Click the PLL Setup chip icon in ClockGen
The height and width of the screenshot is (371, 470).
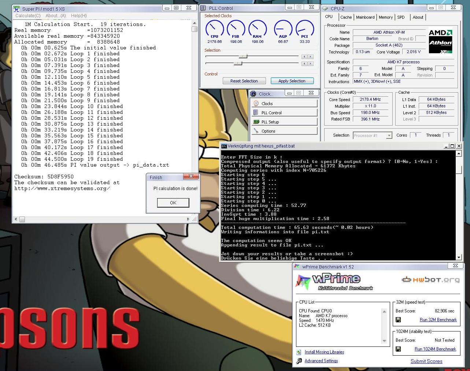[x=256, y=122]
